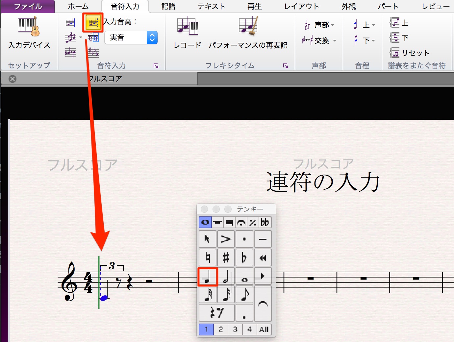Switch to the レビュー ribbon tab
The image size is (454, 342).
click(436, 6)
